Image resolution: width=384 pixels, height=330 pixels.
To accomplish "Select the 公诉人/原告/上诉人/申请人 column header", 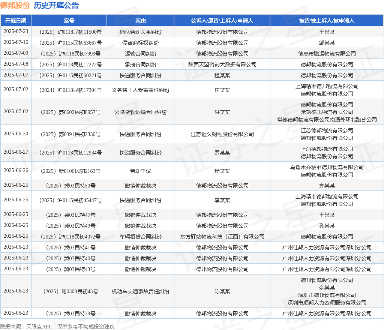I will point(222,21).
